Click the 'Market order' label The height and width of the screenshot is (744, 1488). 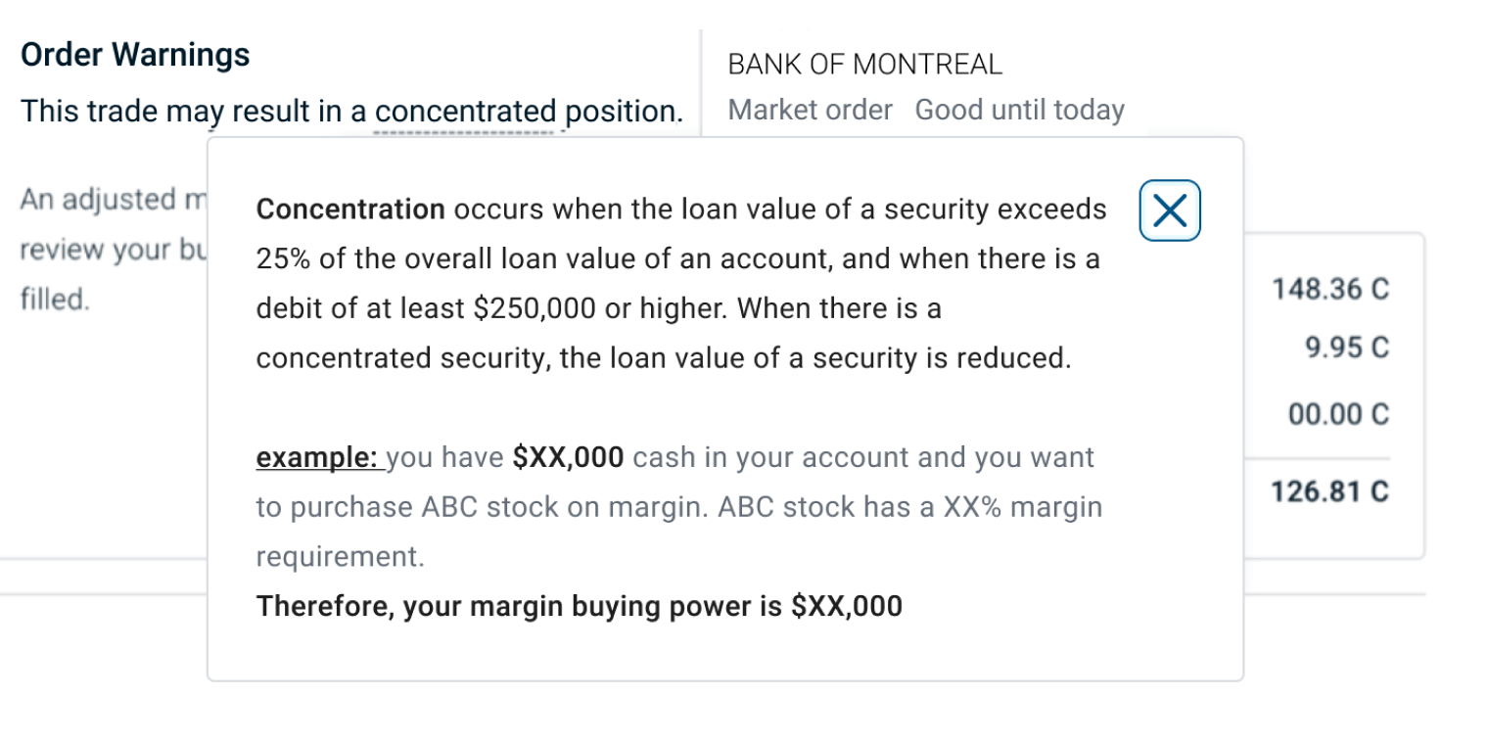811,110
